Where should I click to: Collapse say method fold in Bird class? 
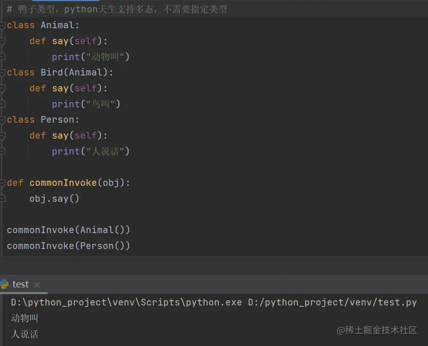coord(3,88)
